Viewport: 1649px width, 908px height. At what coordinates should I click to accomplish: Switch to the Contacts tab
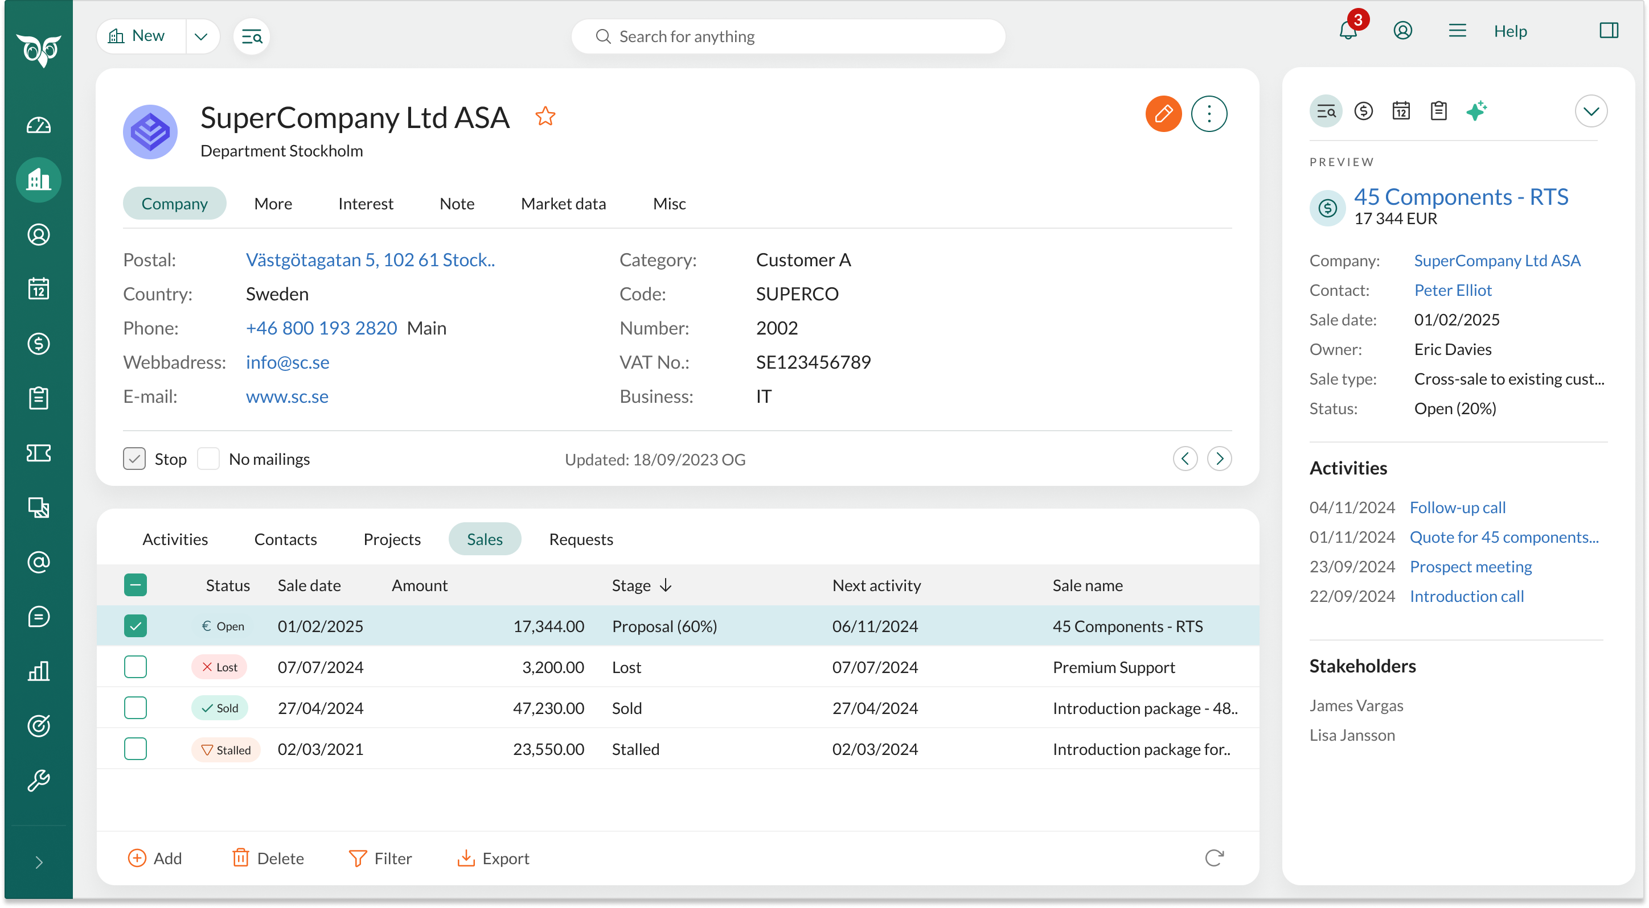coord(285,539)
